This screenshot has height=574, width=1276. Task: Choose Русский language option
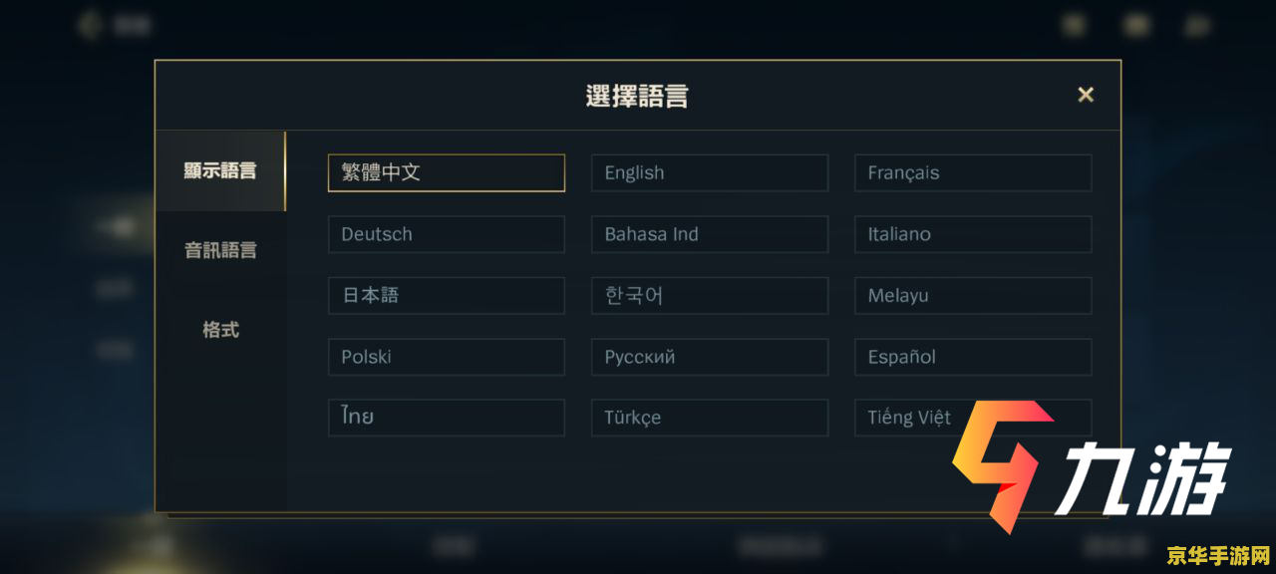point(709,357)
